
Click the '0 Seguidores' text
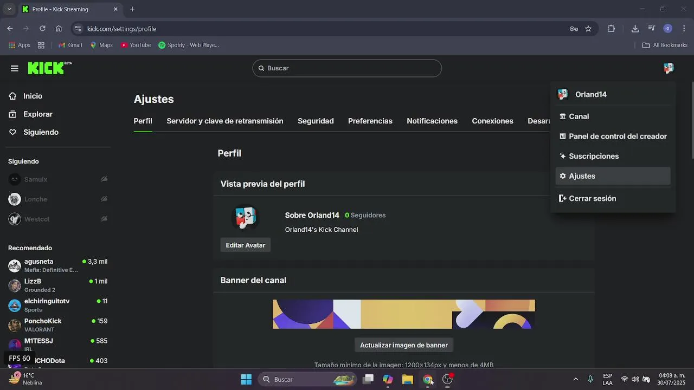point(365,215)
